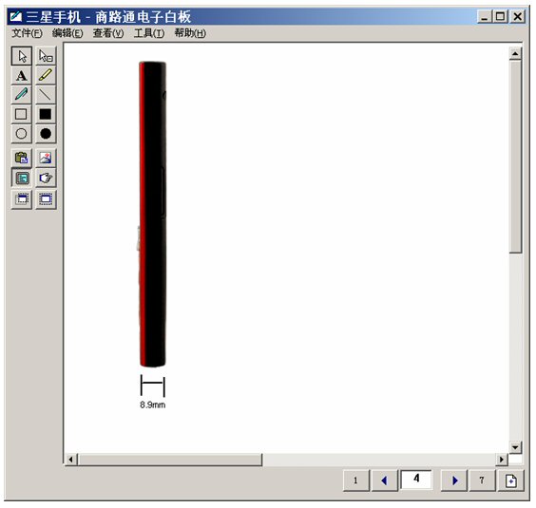536x508 pixels.
Task: Open the 文件(F) menu
Action: (27, 33)
